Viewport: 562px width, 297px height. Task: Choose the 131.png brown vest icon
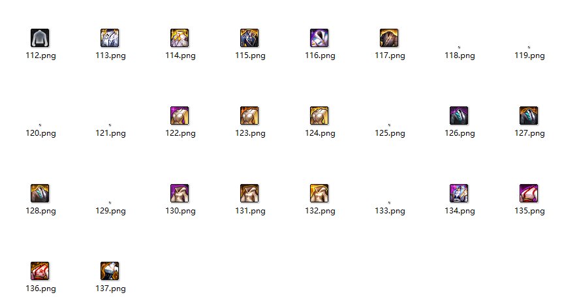pos(249,193)
